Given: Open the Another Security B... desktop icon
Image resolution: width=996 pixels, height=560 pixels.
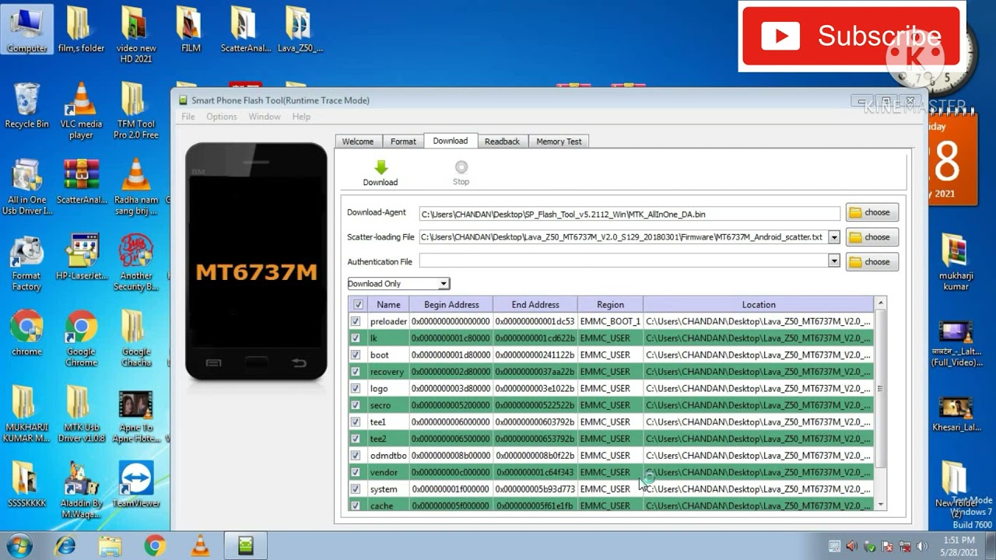Looking at the screenshot, I should (135, 262).
